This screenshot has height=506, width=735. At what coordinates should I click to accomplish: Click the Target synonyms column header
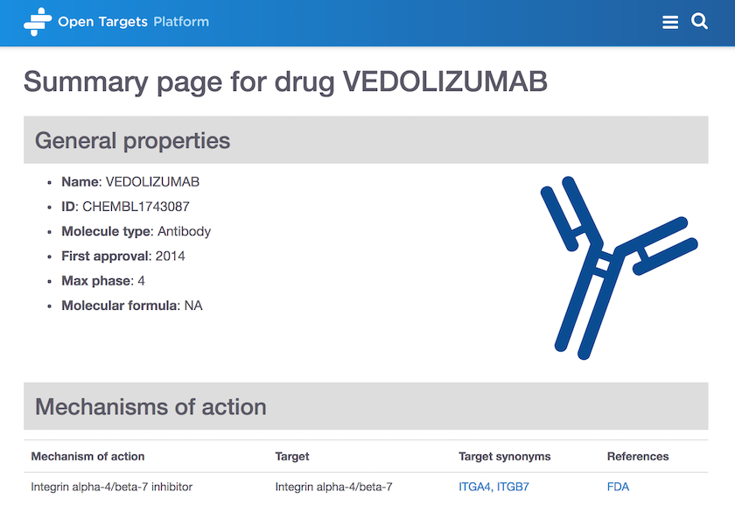coord(504,456)
